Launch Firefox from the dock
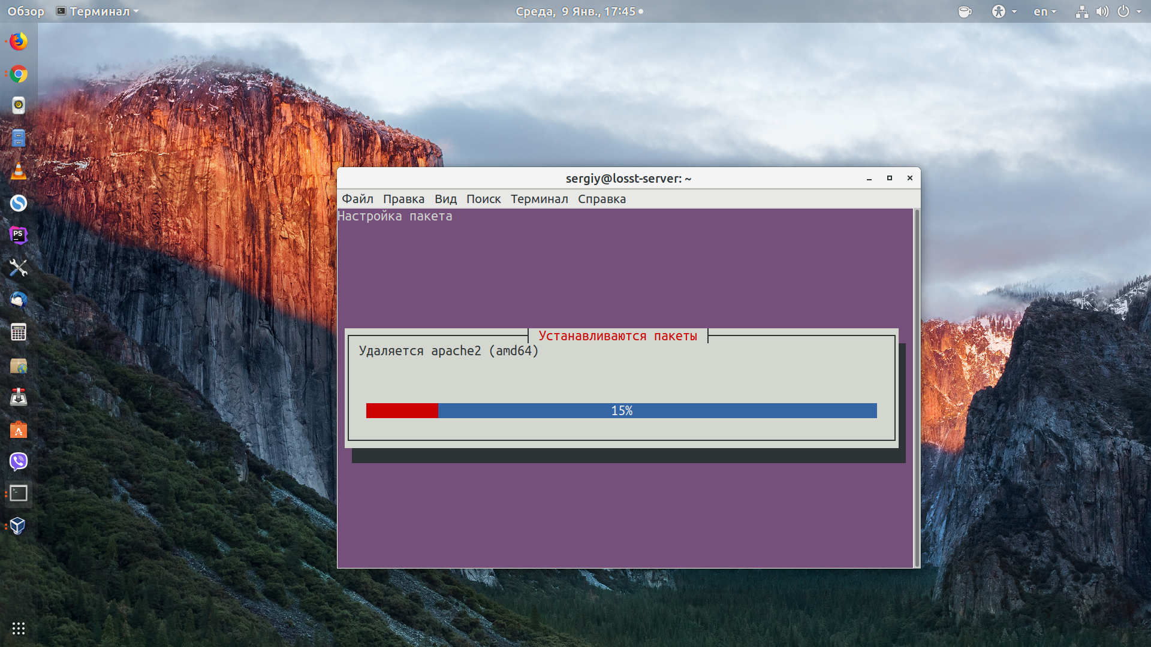The width and height of the screenshot is (1151, 647). click(x=19, y=41)
